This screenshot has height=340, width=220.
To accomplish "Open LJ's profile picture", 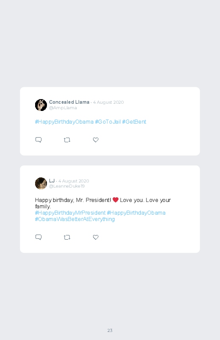I will [x=41, y=183].
